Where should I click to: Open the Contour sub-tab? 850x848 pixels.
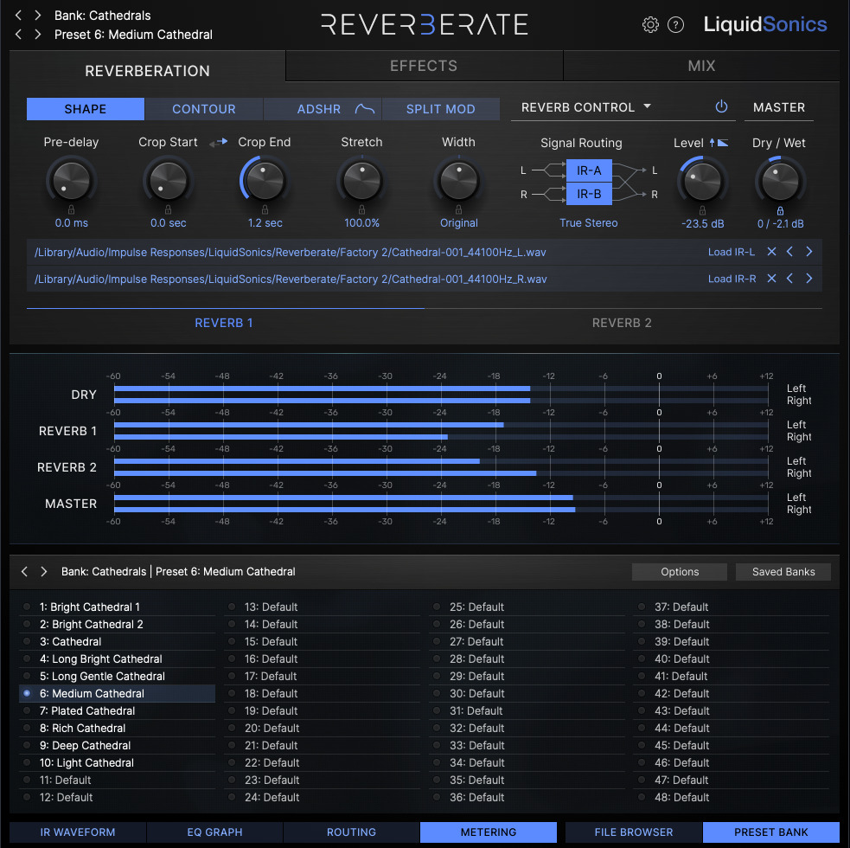click(x=204, y=109)
